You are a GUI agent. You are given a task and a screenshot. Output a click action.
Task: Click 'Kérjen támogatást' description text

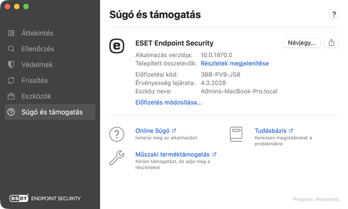(x=173, y=164)
